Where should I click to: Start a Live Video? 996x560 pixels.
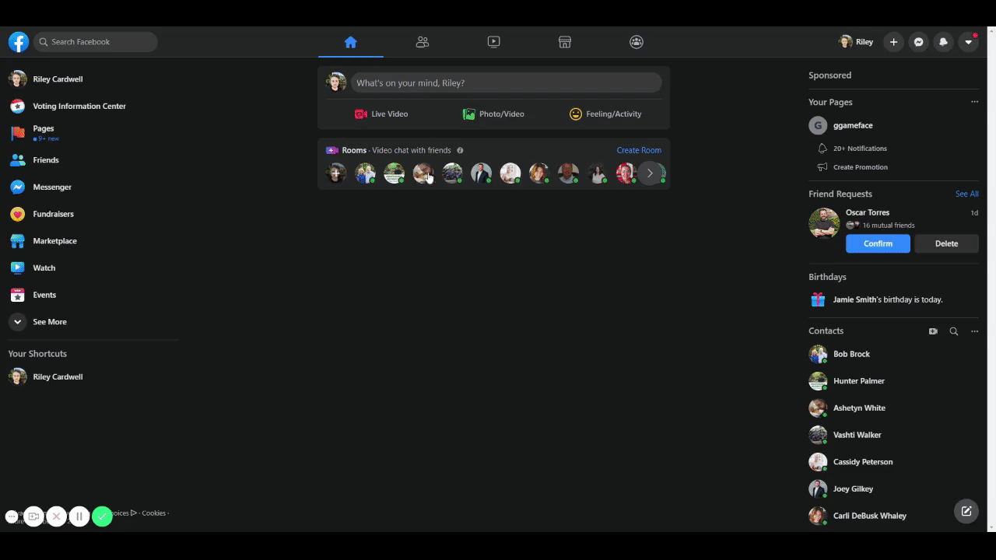pos(381,114)
